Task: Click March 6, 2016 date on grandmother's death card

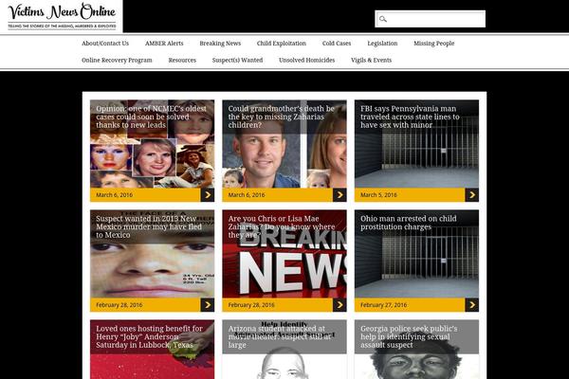Action: point(247,195)
